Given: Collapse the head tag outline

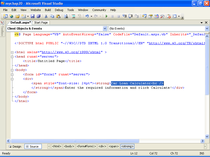Looking at the screenshot, I should (x=12, y=57).
